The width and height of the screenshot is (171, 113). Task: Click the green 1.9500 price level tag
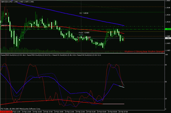point(168,29)
